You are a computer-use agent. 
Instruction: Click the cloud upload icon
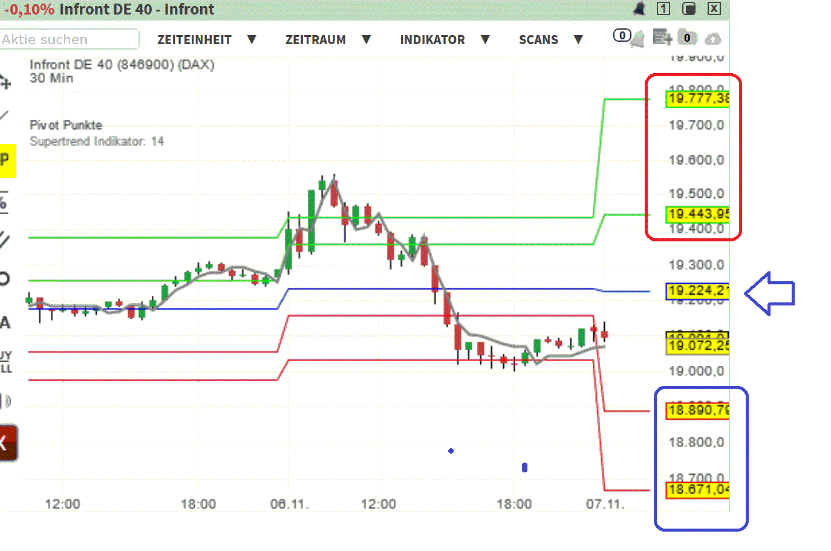click(714, 37)
